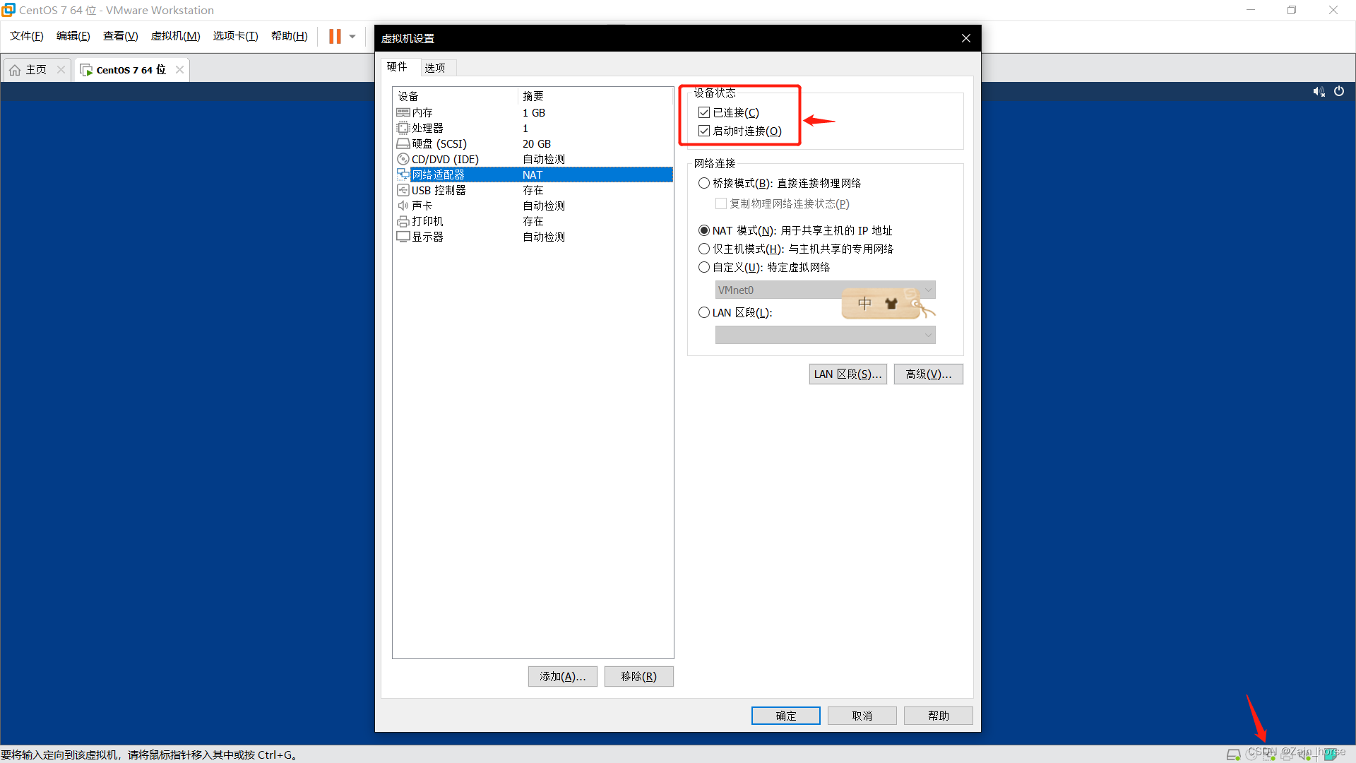Select the USB controller device icon
1356x763 pixels.
point(403,190)
